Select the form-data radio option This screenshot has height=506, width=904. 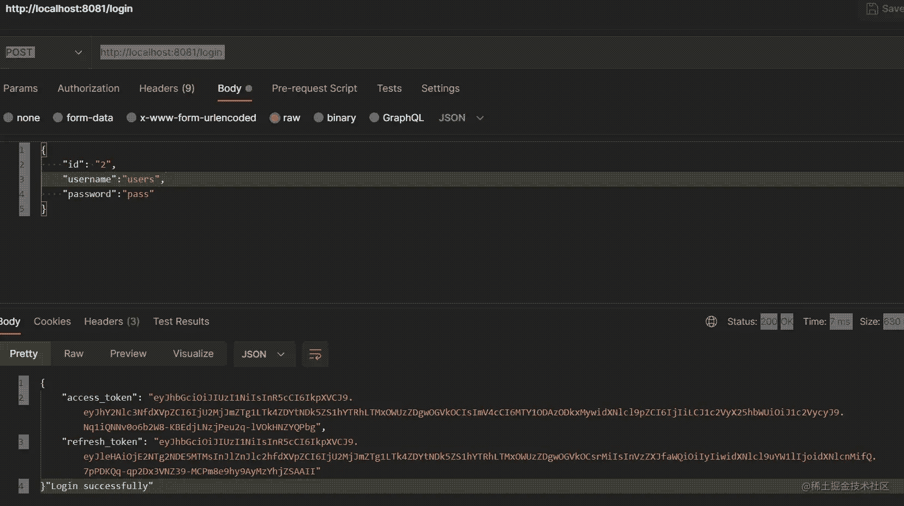click(x=58, y=118)
